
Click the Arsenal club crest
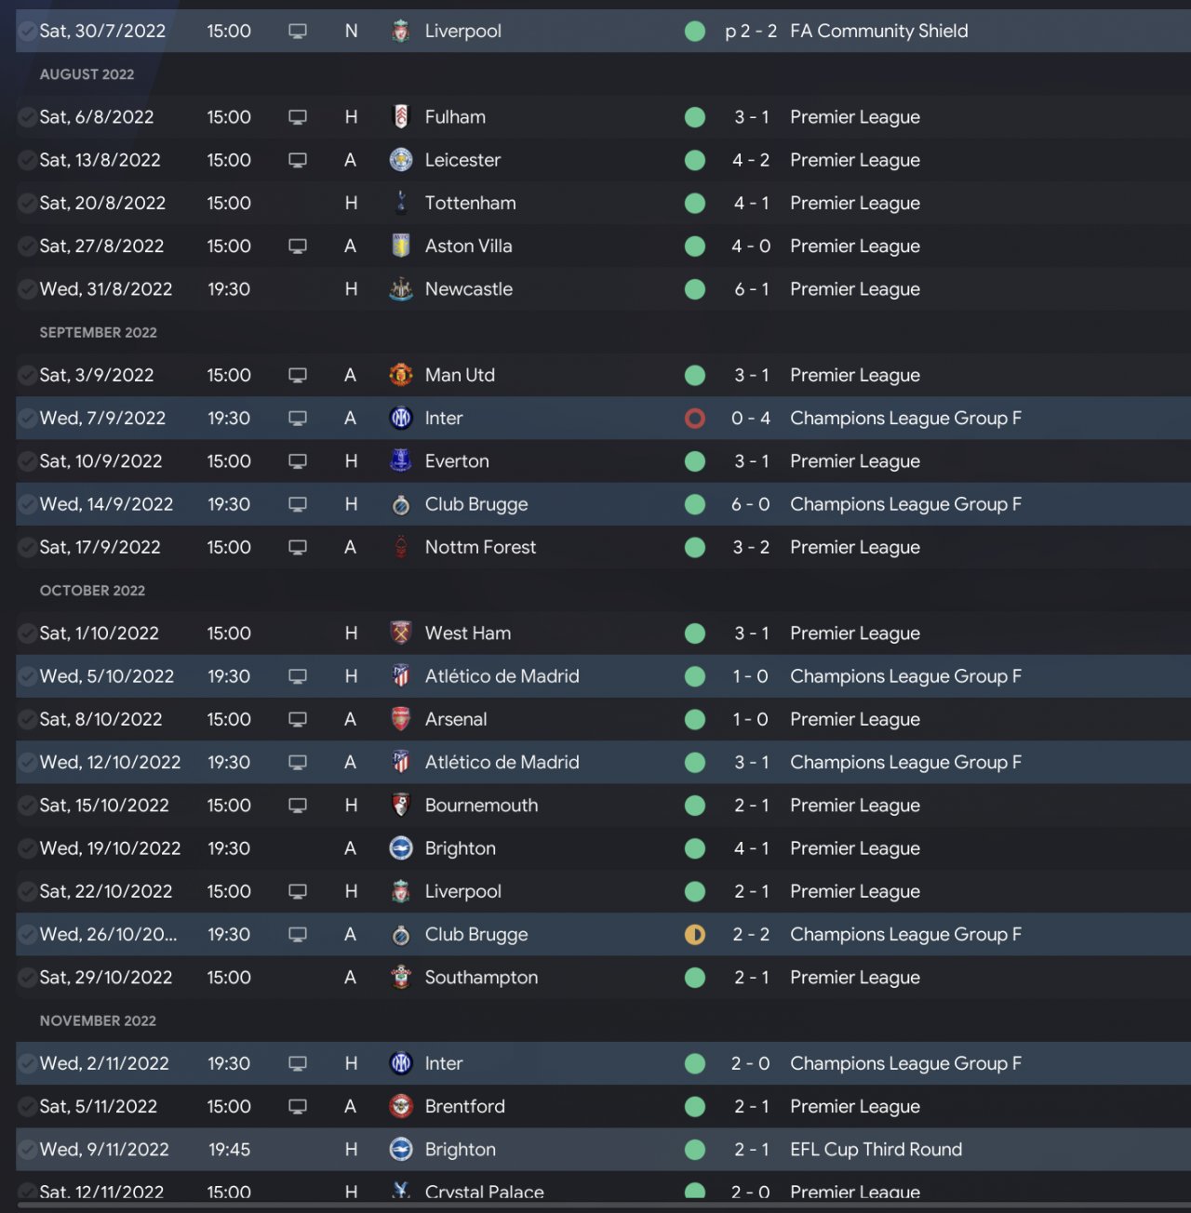pos(401,719)
